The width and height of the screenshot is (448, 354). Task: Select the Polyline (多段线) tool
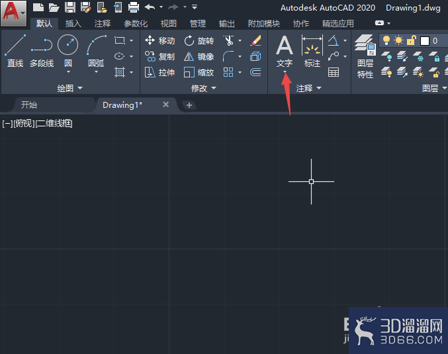click(42, 52)
